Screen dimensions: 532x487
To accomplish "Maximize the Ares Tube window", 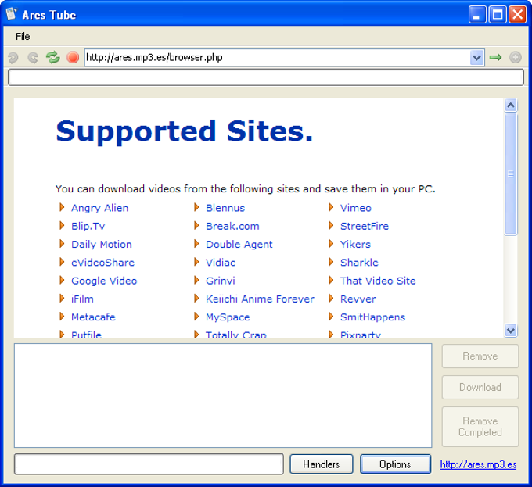I will pos(498,15).
